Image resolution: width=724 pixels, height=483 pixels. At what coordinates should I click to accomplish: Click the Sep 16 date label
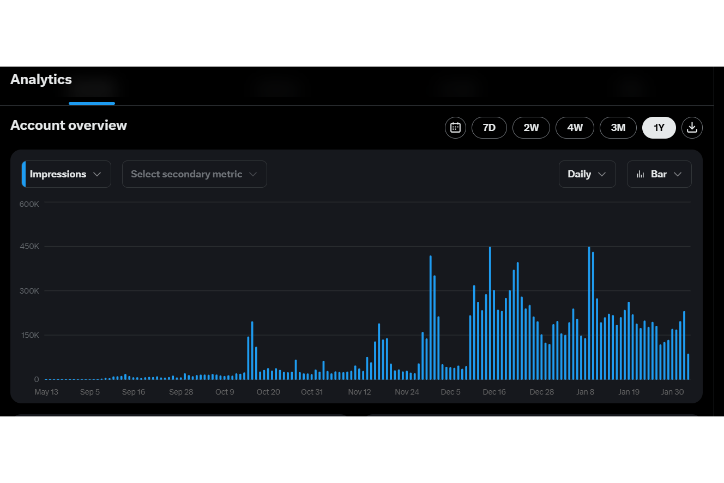click(x=134, y=392)
